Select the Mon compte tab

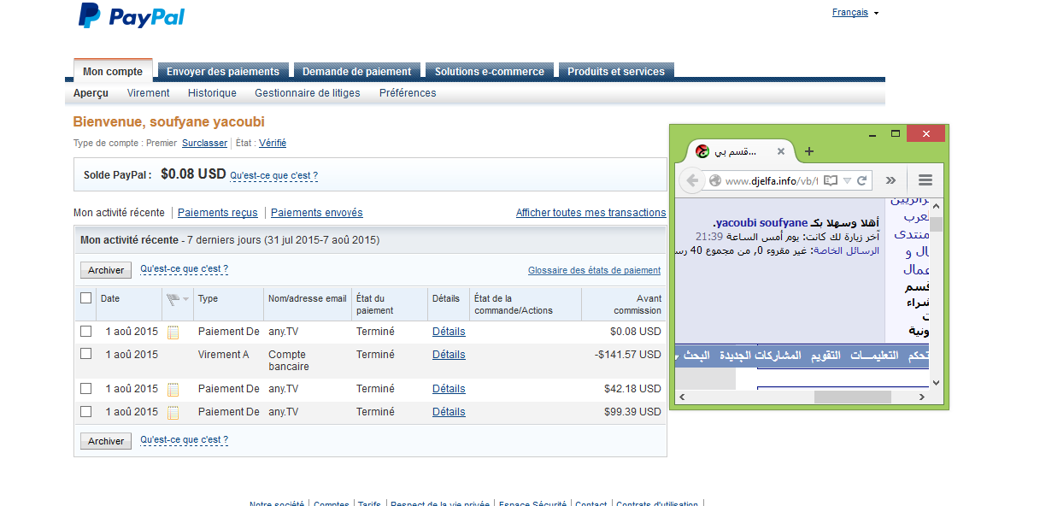pyautogui.click(x=113, y=72)
